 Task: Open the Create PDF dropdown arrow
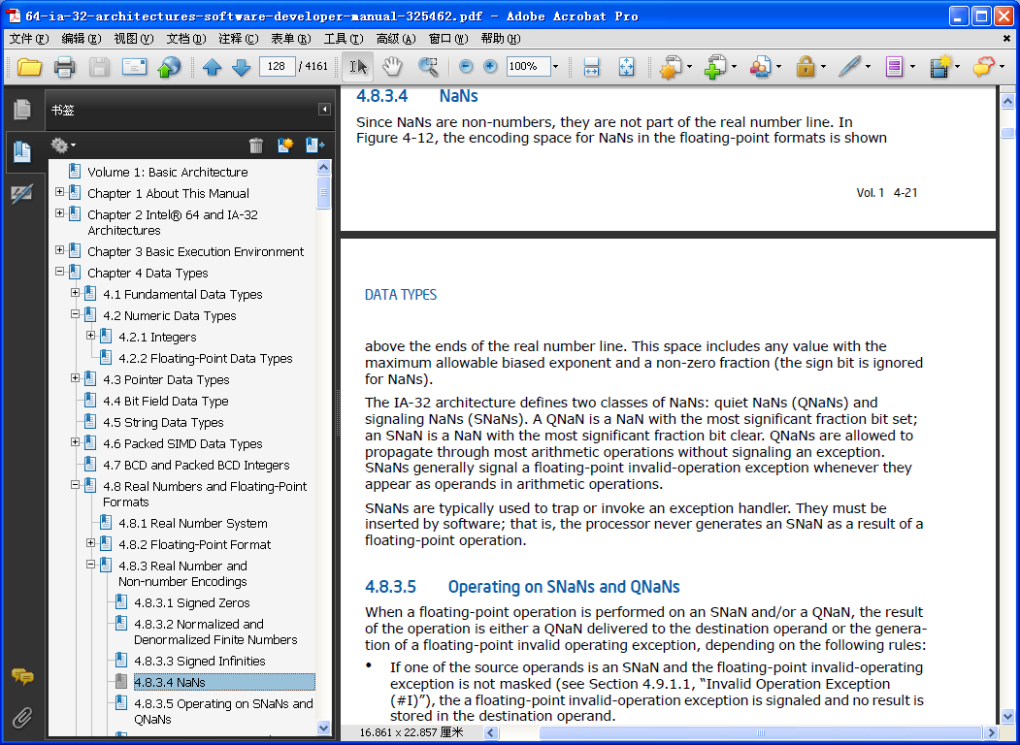(x=689, y=67)
